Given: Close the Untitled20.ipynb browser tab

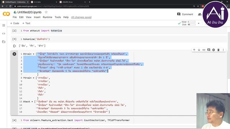Looking at the screenshot, I should [28, 2].
